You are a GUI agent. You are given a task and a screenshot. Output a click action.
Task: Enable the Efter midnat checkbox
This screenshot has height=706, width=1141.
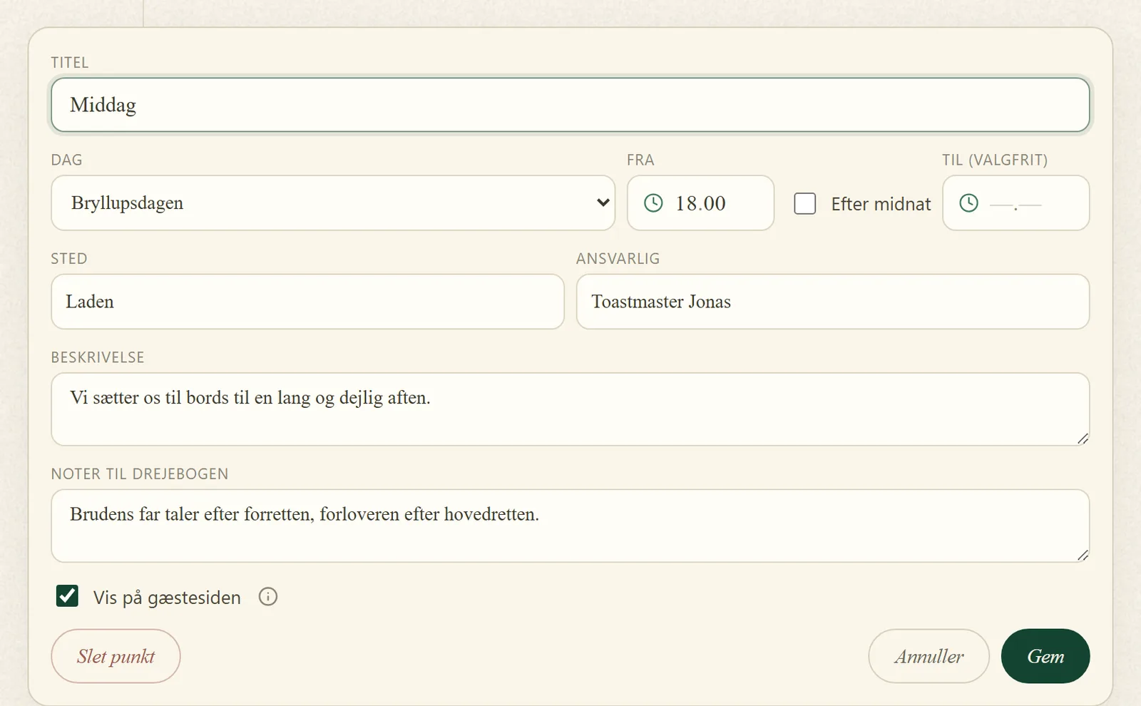click(805, 203)
